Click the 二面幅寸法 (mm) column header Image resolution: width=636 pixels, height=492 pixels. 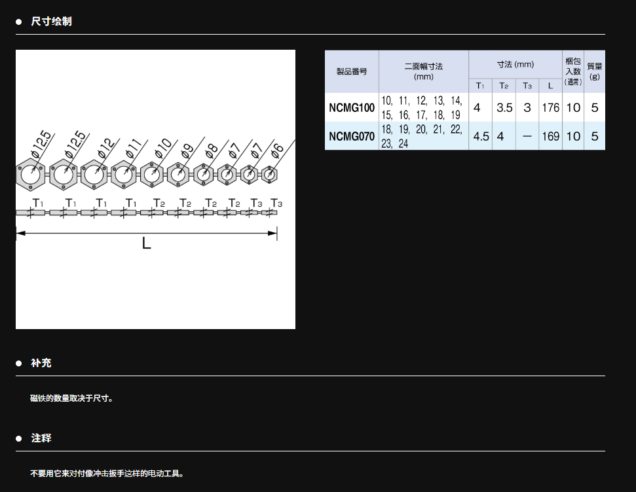point(424,71)
